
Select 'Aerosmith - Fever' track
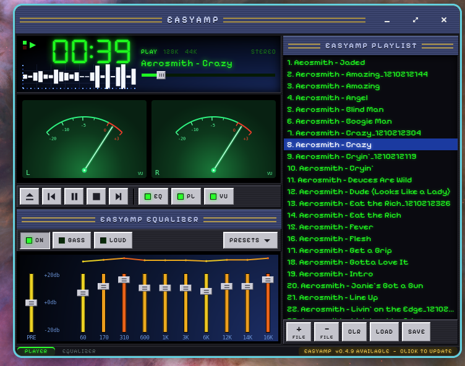click(x=370, y=227)
